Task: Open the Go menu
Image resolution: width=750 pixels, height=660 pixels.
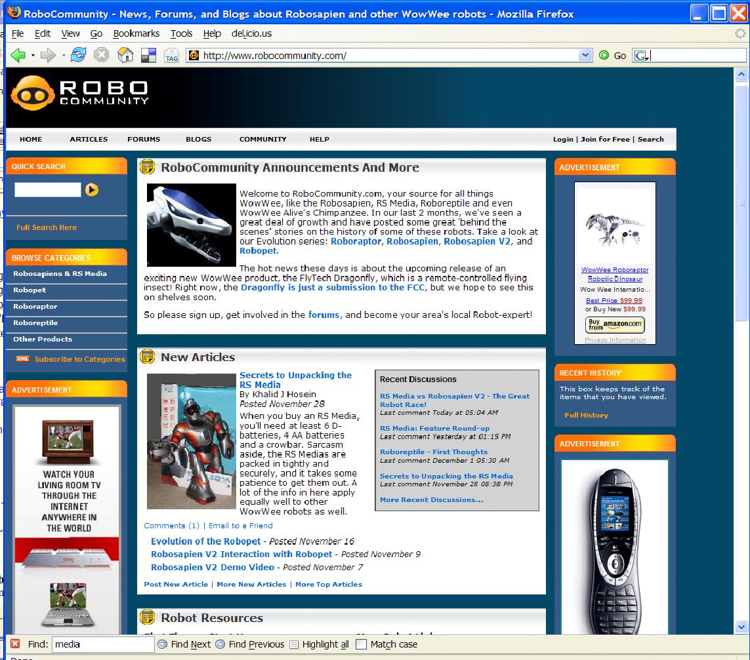Action: pos(96,33)
